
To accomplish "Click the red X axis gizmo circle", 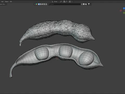I will click(121, 10).
